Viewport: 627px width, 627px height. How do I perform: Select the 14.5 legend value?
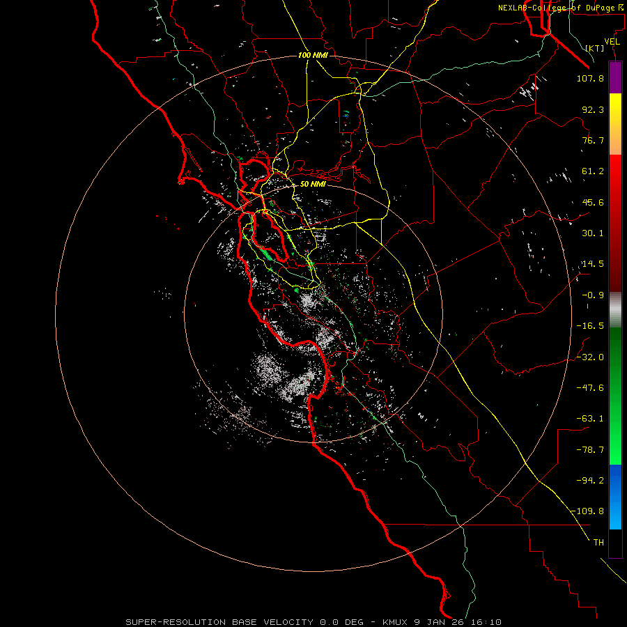(593, 264)
